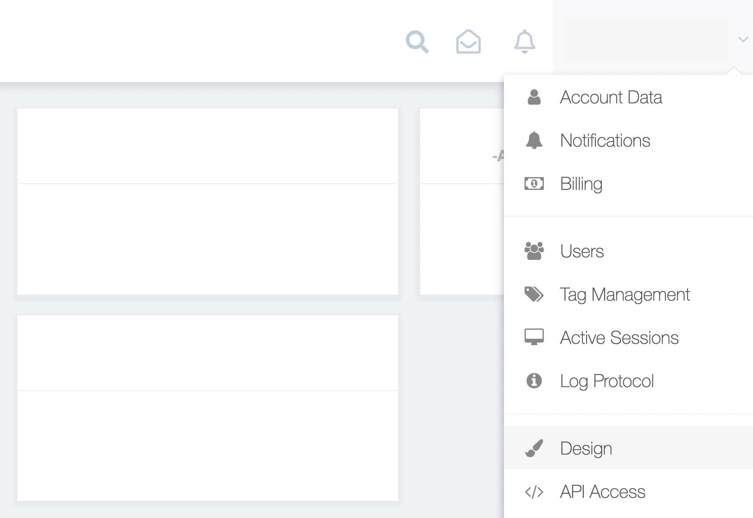Choose Design in the dropdown menu
Viewport: 753px width, 518px height.
(628, 448)
